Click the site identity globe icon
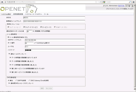 (x=5, y=2)
